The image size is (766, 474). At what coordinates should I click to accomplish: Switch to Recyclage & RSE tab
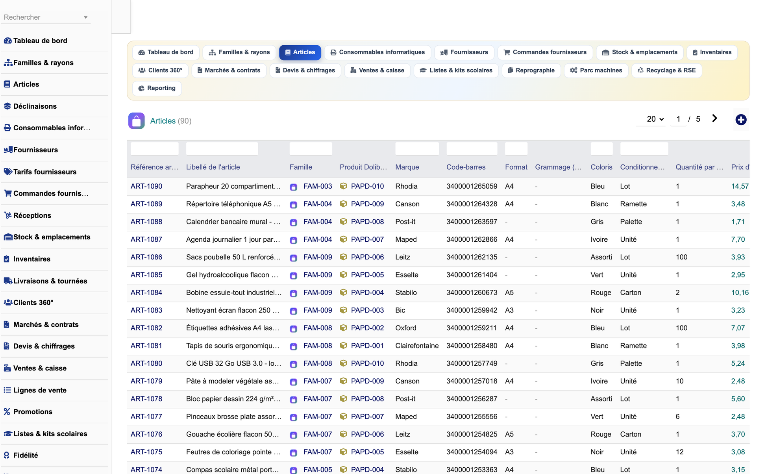666,70
